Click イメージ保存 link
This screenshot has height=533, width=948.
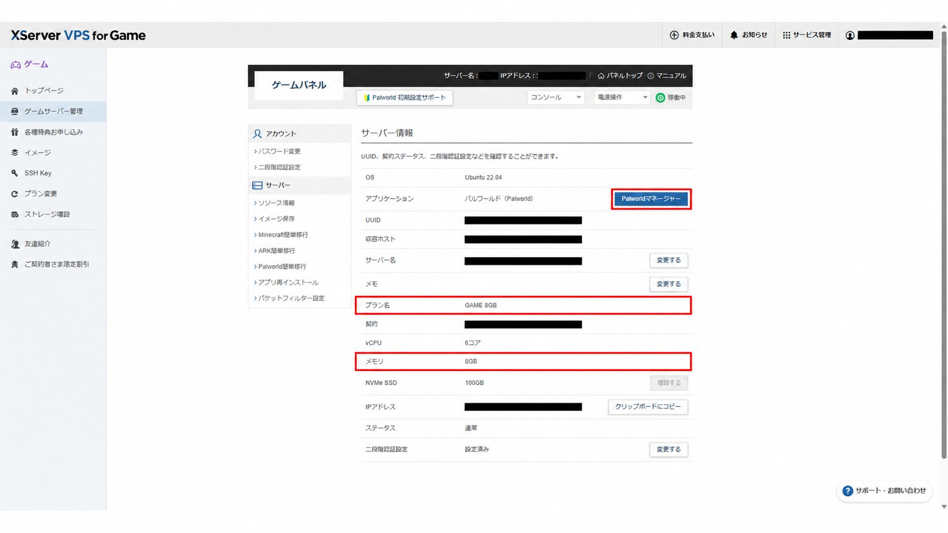pyautogui.click(x=276, y=219)
